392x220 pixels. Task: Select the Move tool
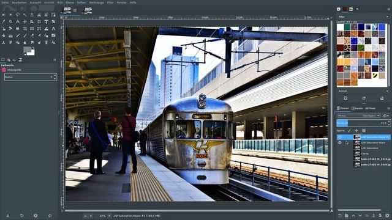tap(24, 22)
